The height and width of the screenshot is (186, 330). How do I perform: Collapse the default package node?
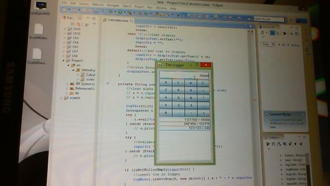73,70
